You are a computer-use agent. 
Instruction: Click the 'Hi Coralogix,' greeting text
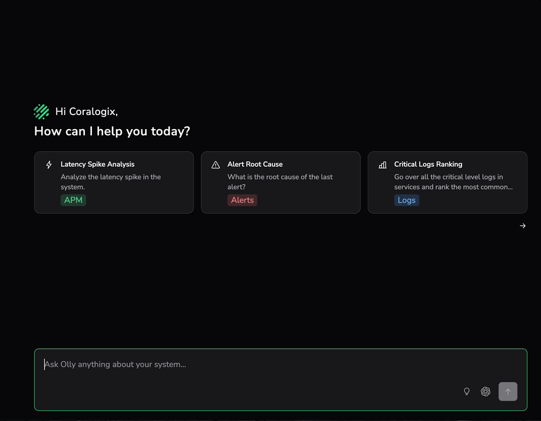[87, 111]
